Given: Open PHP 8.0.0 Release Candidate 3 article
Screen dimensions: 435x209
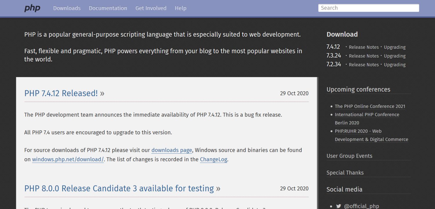Looking at the screenshot, I should click(x=119, y=188).
